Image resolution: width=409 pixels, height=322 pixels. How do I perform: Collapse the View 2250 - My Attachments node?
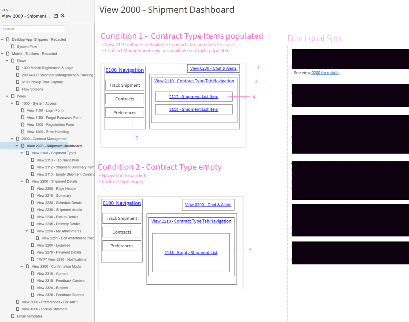27,231
